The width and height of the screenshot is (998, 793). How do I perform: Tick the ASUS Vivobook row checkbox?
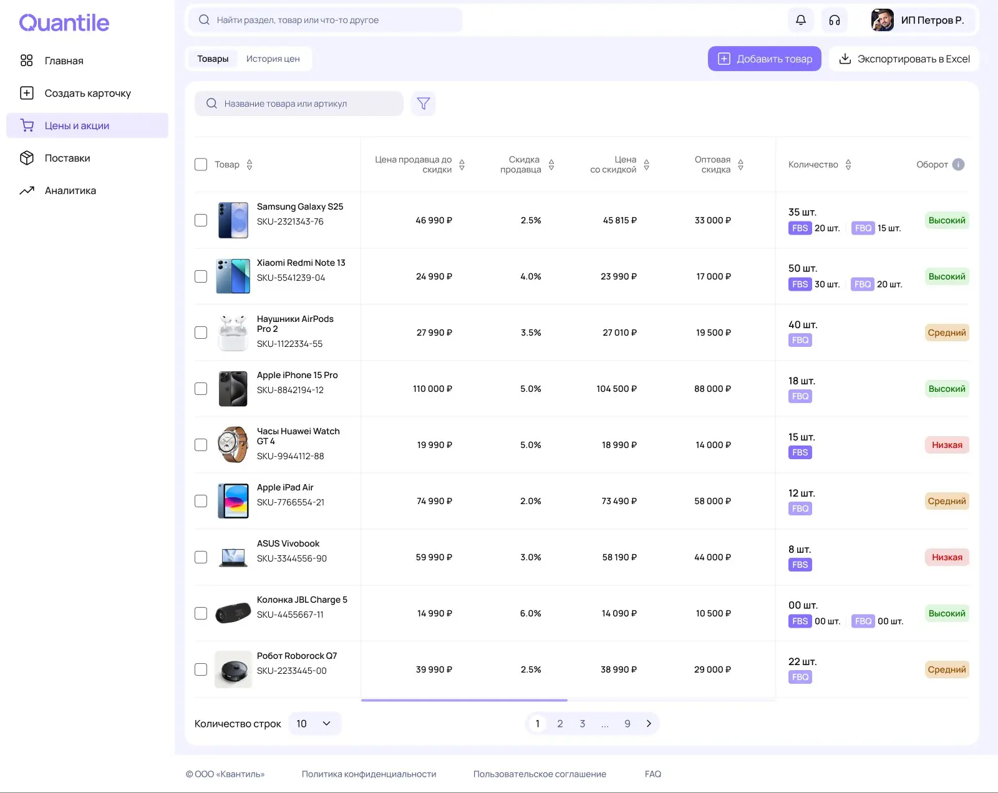coord(201,557)
